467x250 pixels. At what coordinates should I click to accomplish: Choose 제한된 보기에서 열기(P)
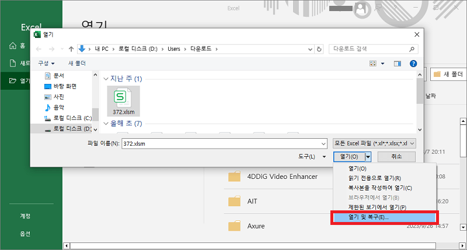click(384, 207)
